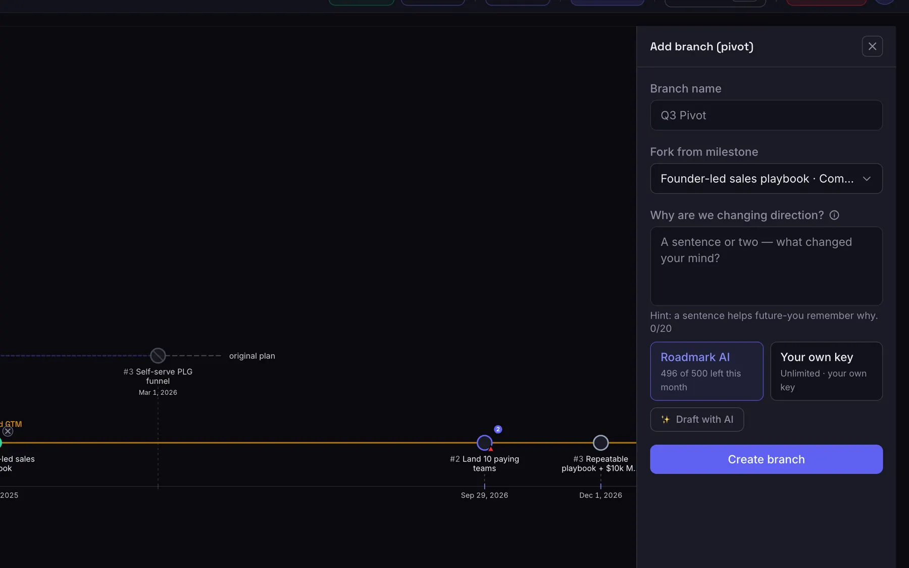
Task: Focus the why changing direction text area
Action: pos(766,266)
